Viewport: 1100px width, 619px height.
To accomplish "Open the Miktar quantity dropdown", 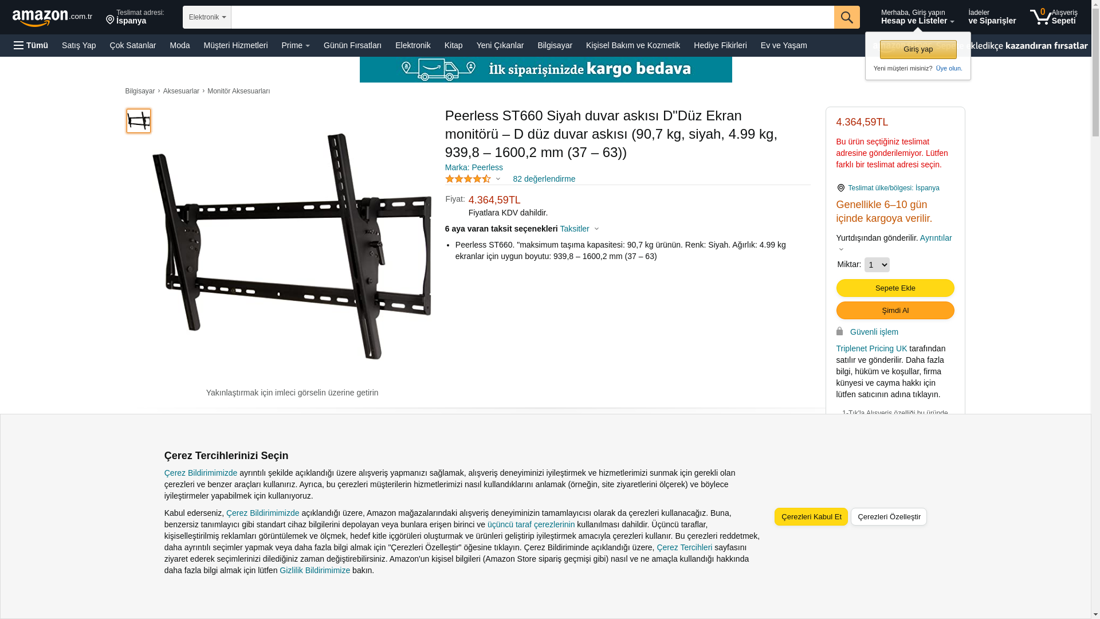I will (x=877, y=265).
